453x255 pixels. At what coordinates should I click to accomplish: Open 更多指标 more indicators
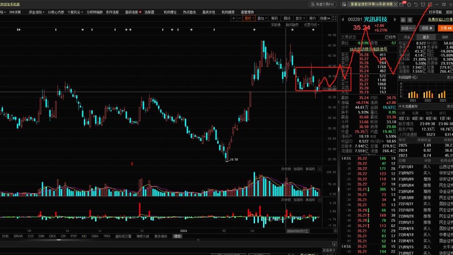161,236
